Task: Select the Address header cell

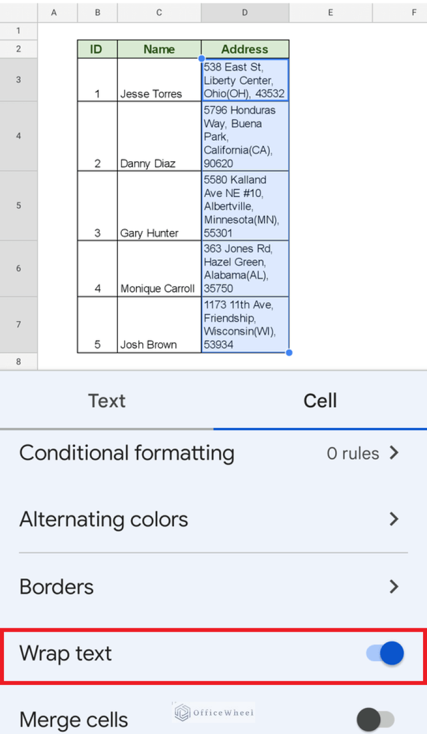Action: coord(245,49)
